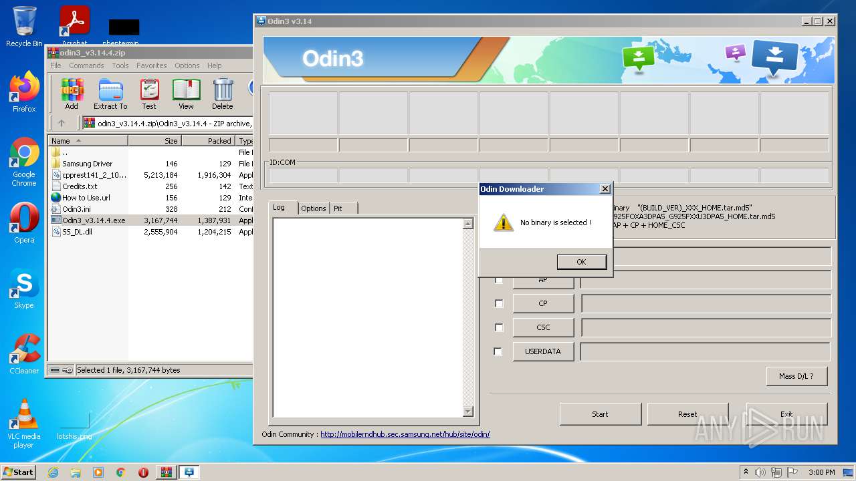Image resolution: width=856 pixels, height=481 pixels.
Task: Open Windows Explorer from taskbar
Action: coord(76,472)
